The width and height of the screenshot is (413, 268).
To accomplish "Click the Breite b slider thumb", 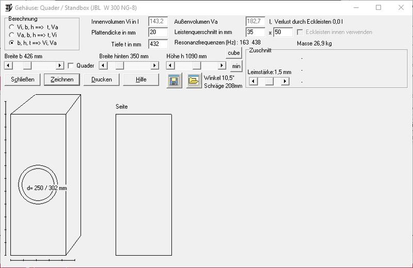I will [27, 66].
